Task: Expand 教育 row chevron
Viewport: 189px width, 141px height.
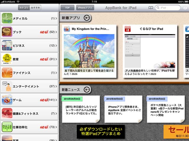Action: 56,59
